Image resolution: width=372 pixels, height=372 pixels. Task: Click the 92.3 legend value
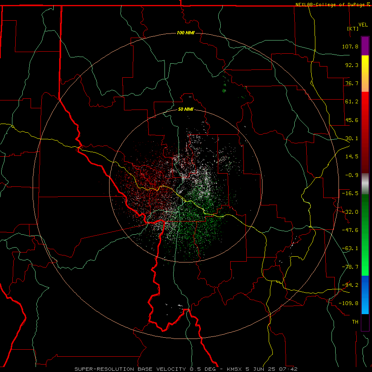352,65
